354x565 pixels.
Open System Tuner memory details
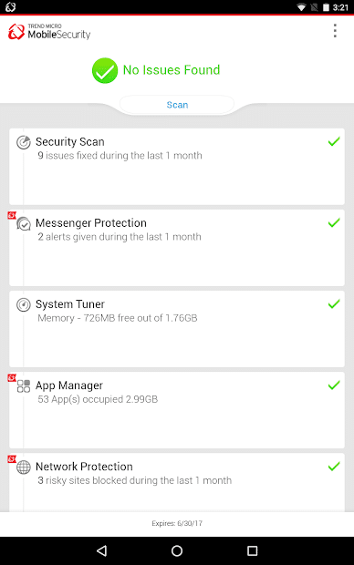[118, 318]
